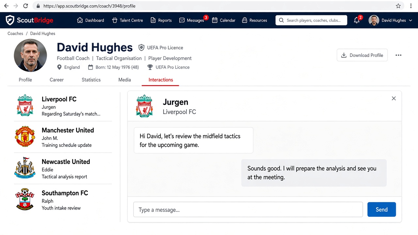
Task: Click the Liverpool FC crest in the list
Action: (x=25, y=105)
